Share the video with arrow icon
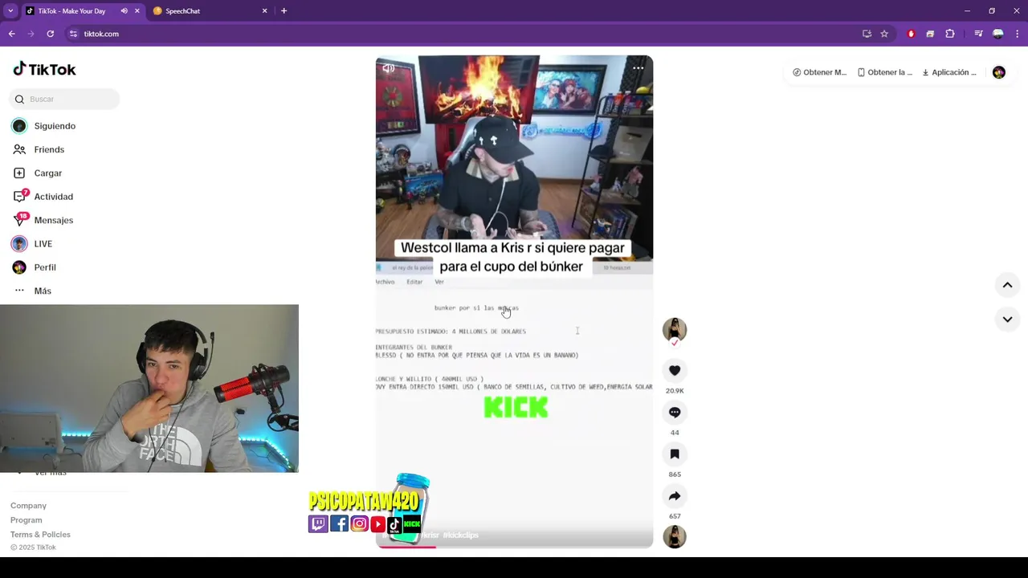Viewport: 1028px width, 578px height. [x=675, y=496]
